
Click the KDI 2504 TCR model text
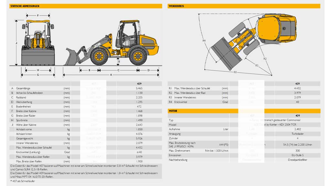point(287,125)
